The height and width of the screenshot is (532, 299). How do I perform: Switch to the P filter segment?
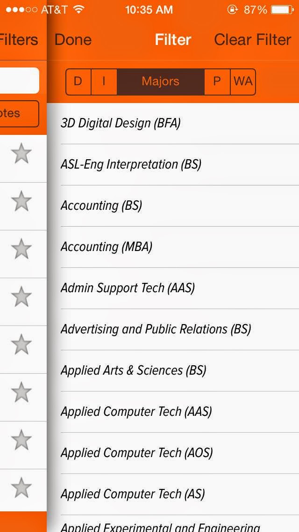click(x=217, y=82)
